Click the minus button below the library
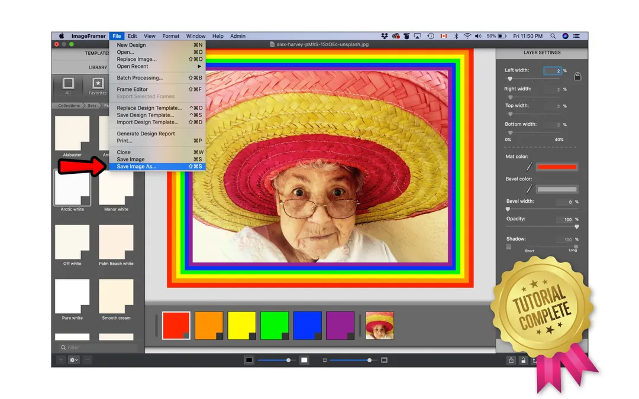The image size is (639, 399). [x=87, y=360]
